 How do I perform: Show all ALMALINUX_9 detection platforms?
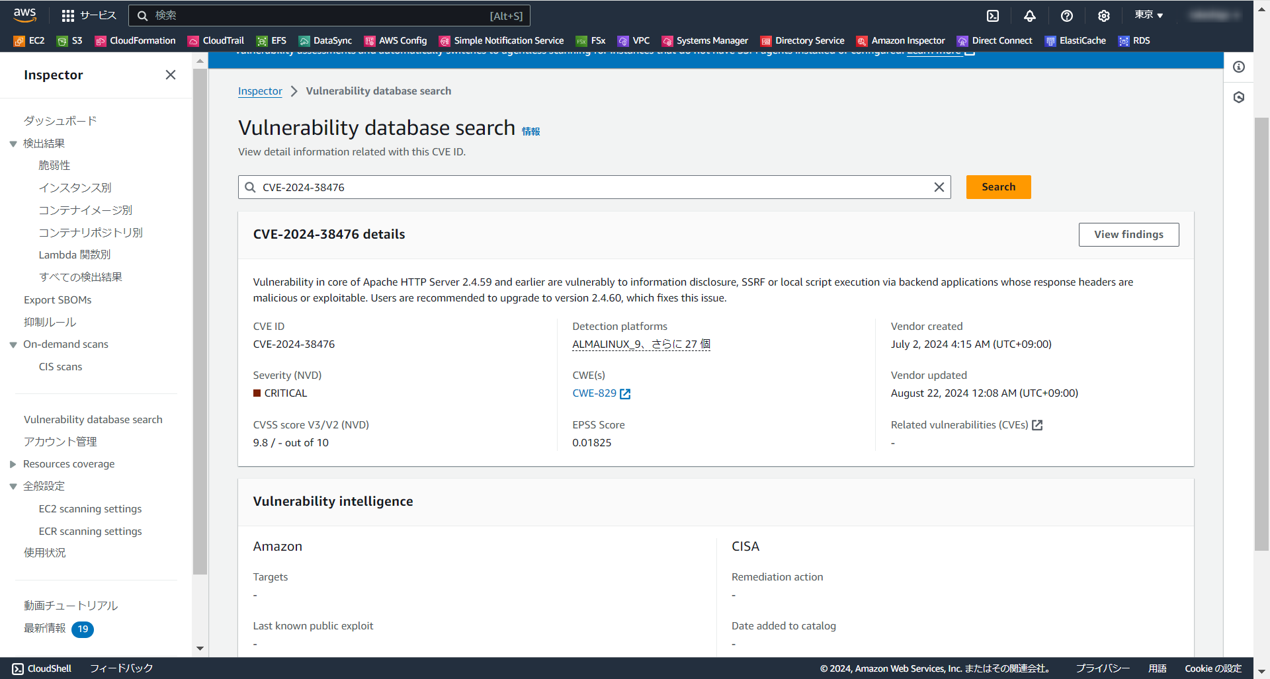coord(641,344)
